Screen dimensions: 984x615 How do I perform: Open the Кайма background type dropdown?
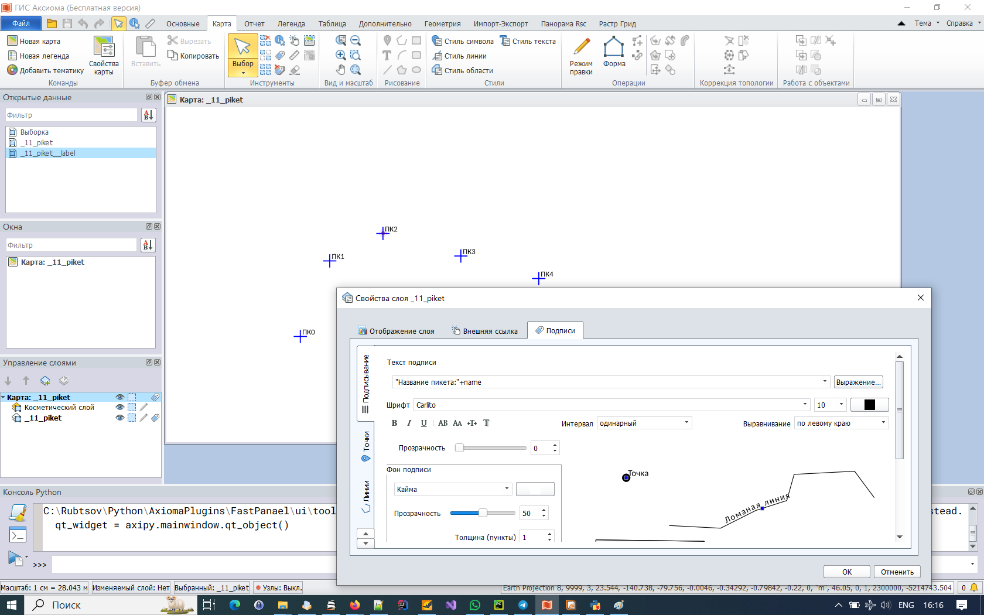[x=507, y=489]
